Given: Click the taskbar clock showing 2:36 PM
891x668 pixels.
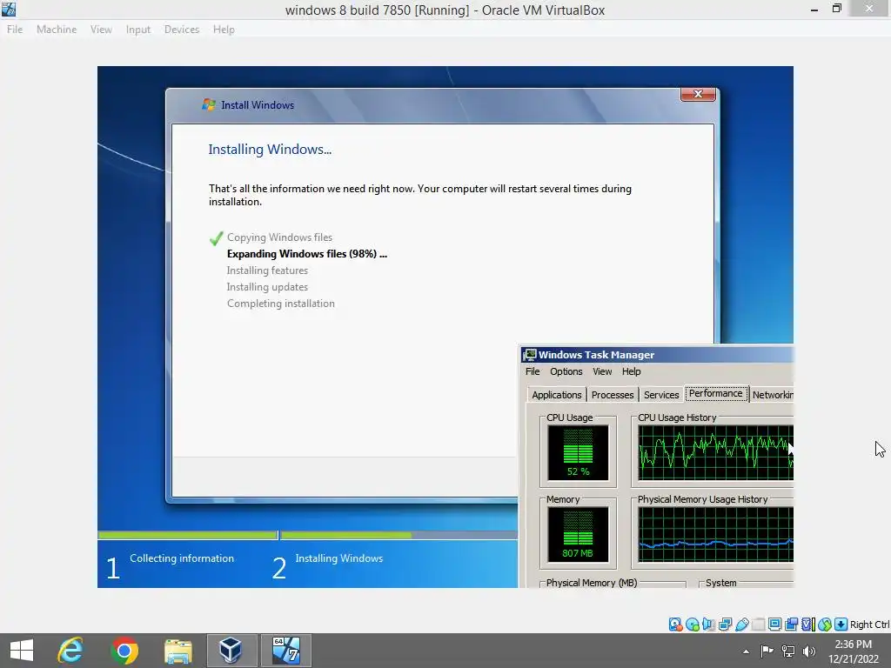Looking at the screenshot, I should pyautogui.click(x=853, y=651).
